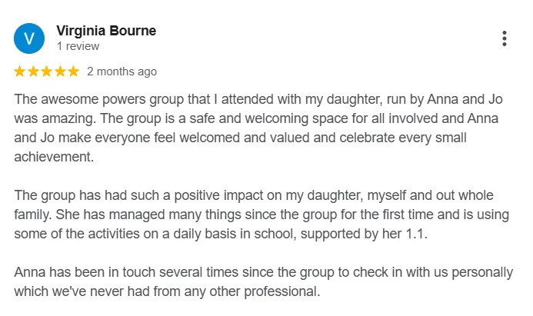Click the second yellow rating star
This screenshot has height=316, width=533.
33,72
